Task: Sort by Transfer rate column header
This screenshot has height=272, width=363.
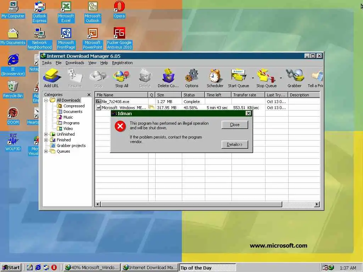Action: 248,95
